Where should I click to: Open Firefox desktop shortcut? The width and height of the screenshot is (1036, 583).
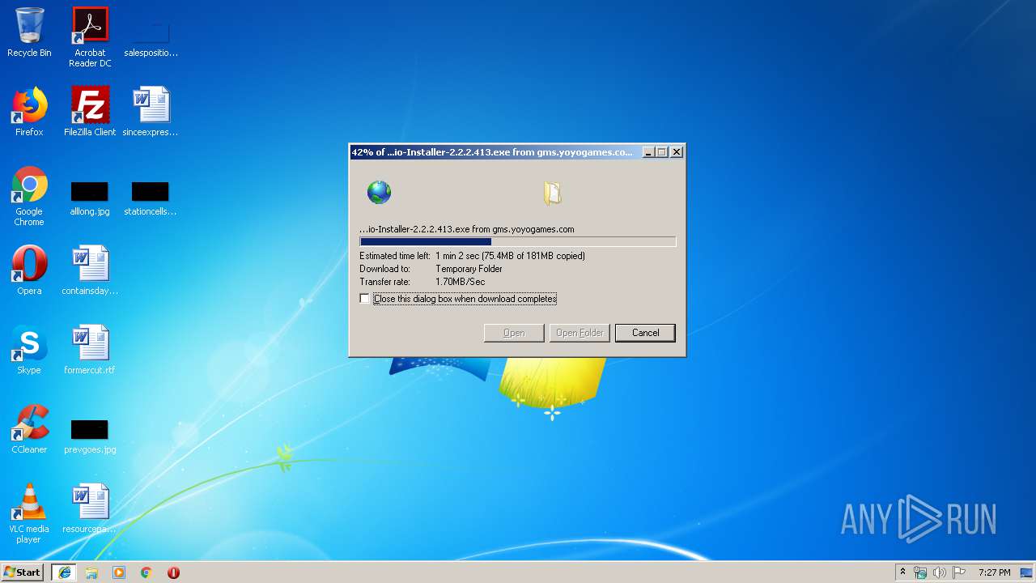coord(29,112)
